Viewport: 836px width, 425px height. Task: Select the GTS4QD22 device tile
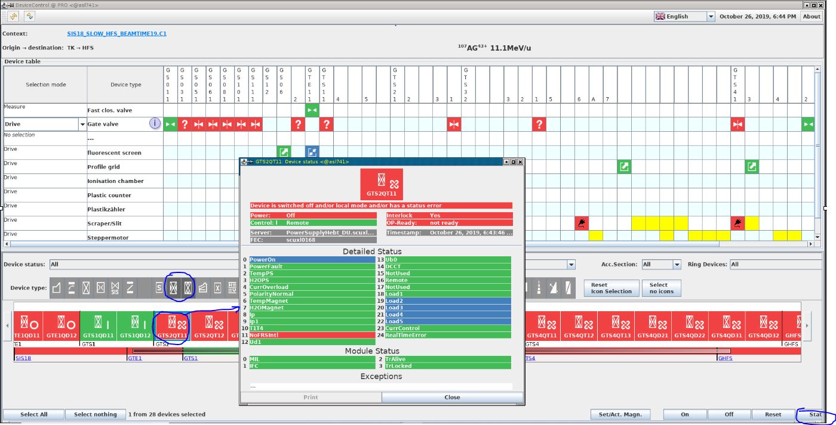click(x=688, y=326)
